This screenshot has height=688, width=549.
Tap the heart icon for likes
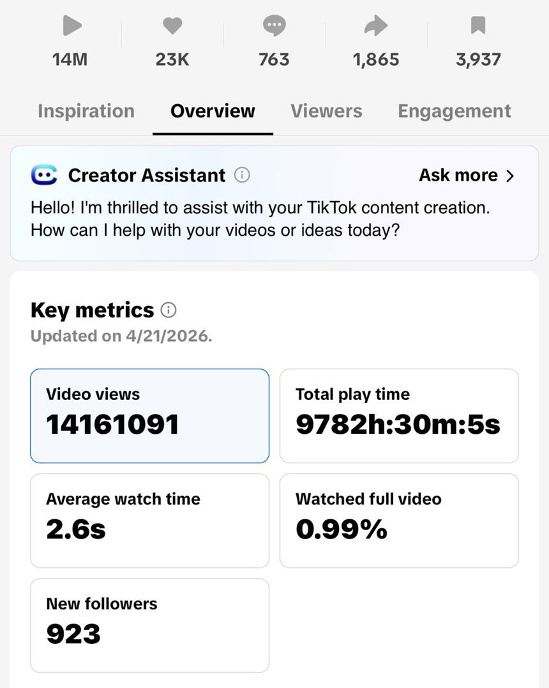(172, 25)
